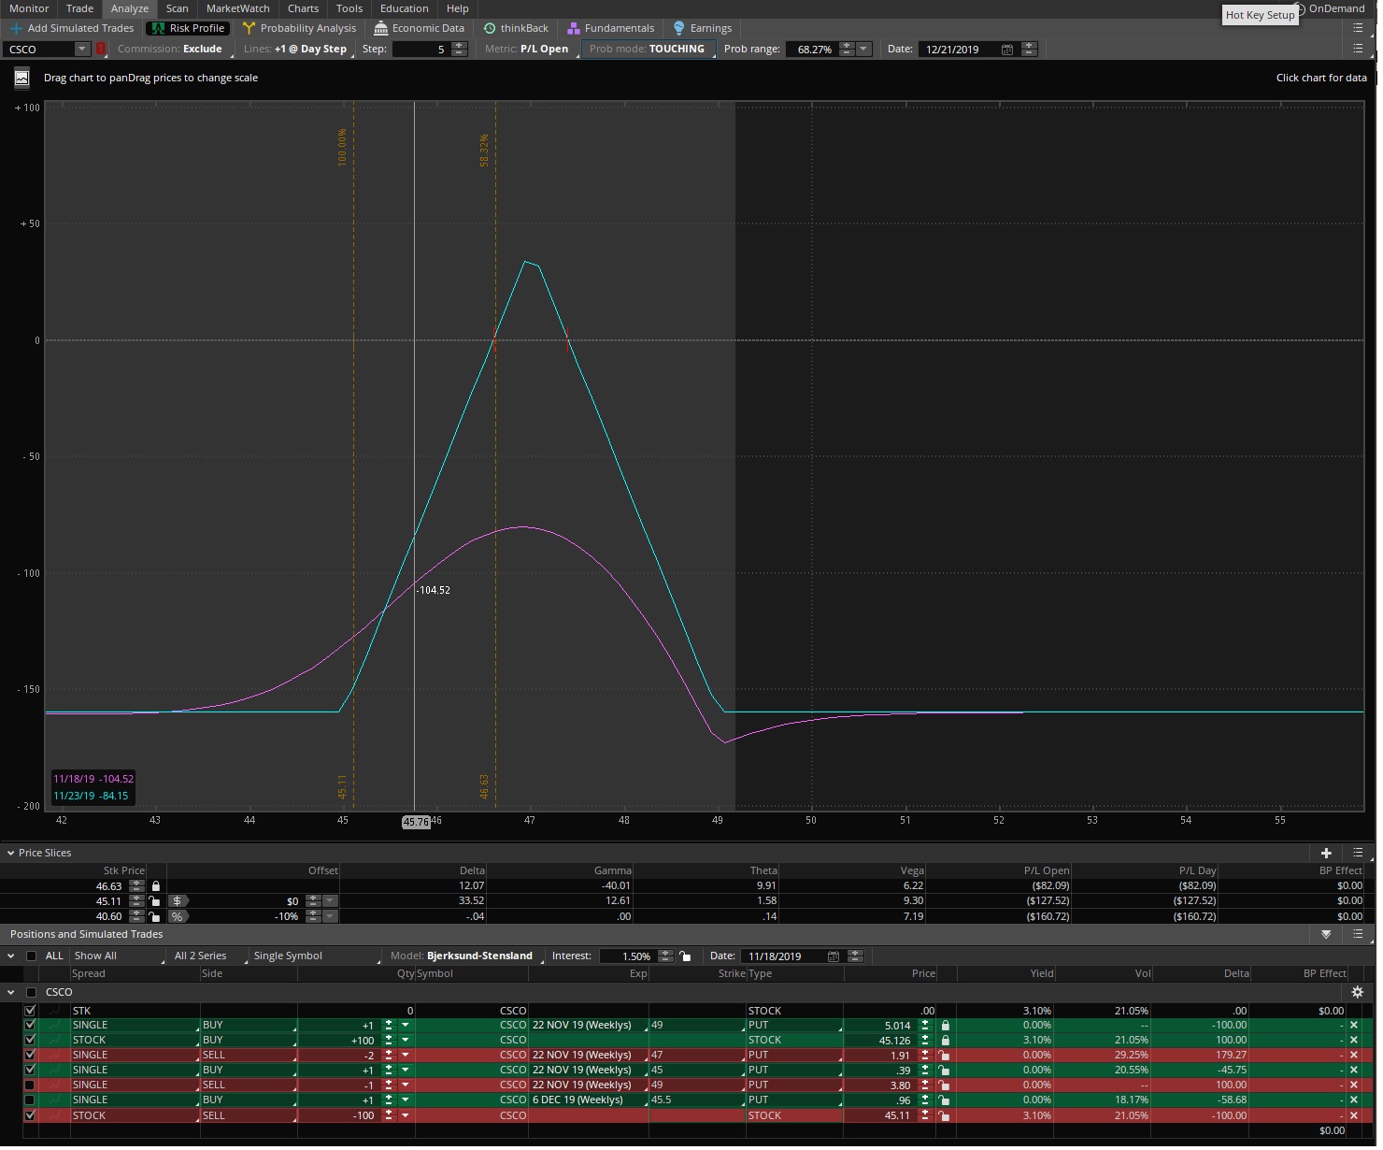Lock the 45.11 price slice
The image size is (1383, 1150).
click(x=155, y=902)
